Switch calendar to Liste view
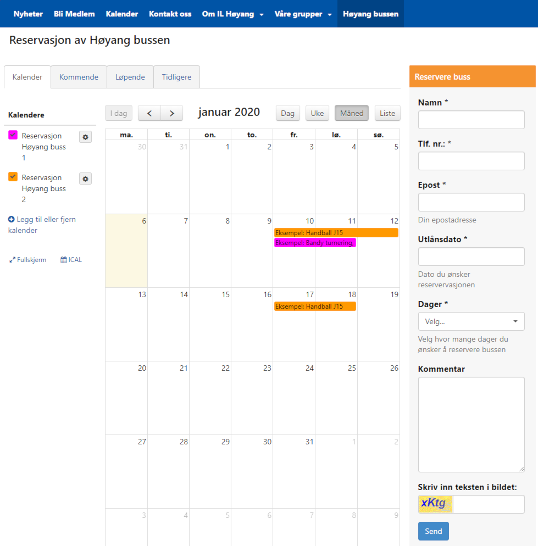Image resolution: width=538 pixels, height=546 pixels. [x=387, y=113]
